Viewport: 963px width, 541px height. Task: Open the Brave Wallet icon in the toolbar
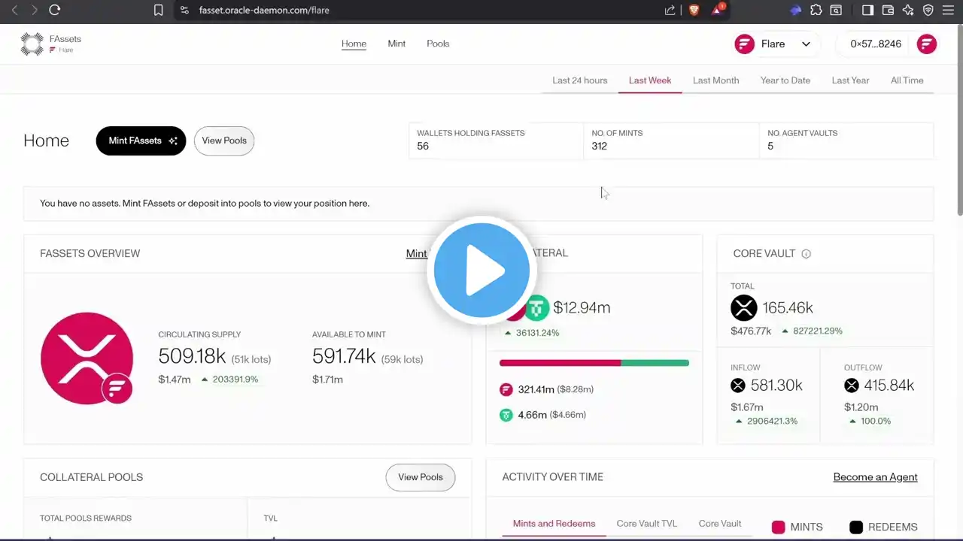coord(888,10)
